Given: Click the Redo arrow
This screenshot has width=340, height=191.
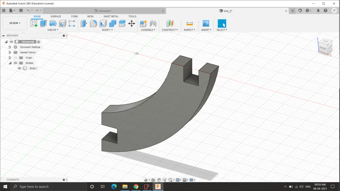Looking at the screenshot, I should [x=37, y=10].
